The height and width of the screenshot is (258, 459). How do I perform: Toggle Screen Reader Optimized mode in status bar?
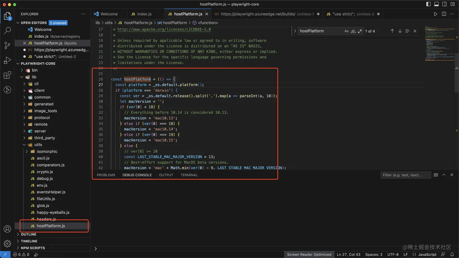pyautogui.click(x=309, y=255)
